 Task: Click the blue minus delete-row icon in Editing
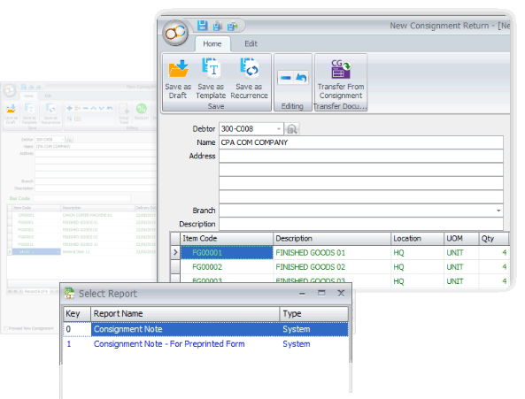286,78
